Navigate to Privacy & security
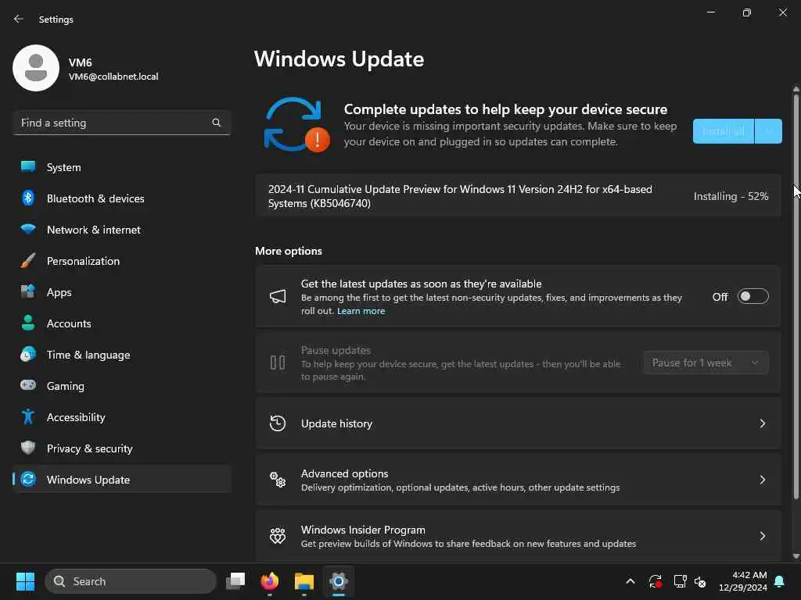The width and height of the screenshot is (801, 600). tap(121, 448)
